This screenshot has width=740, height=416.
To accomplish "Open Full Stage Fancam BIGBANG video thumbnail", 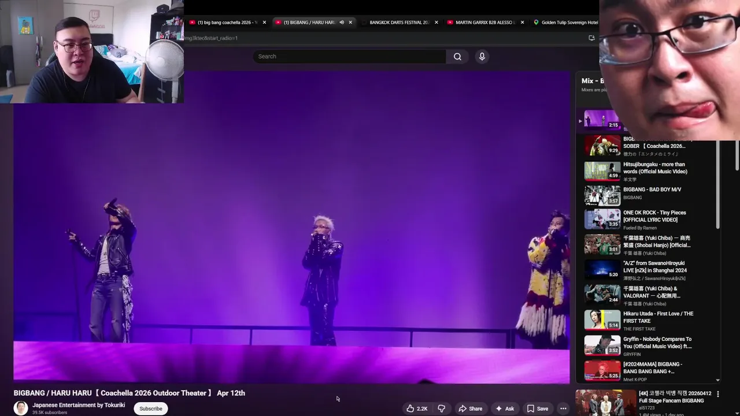I will pos(605,403).
